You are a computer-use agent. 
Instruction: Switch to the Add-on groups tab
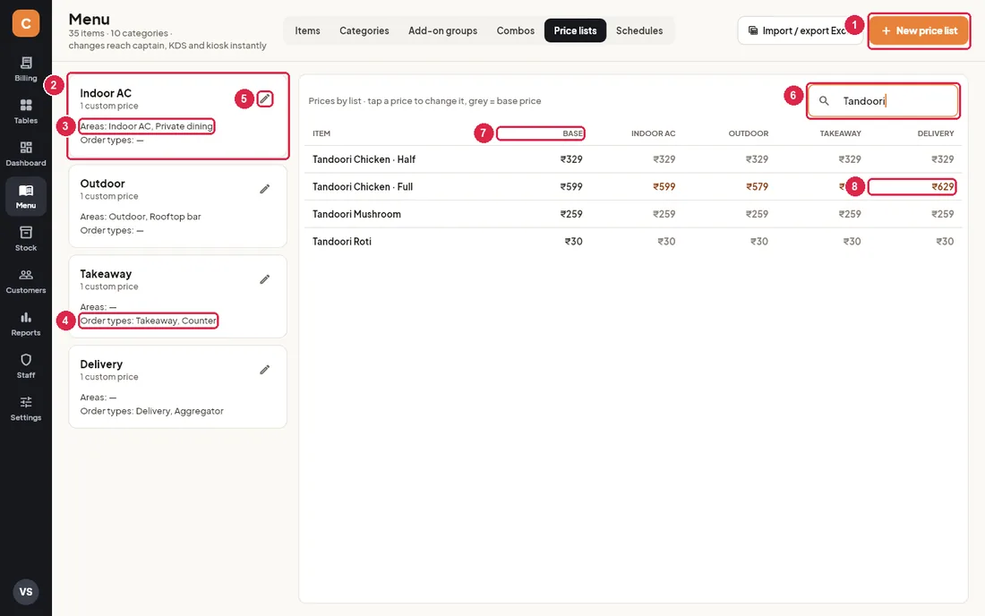pos(443,30)
